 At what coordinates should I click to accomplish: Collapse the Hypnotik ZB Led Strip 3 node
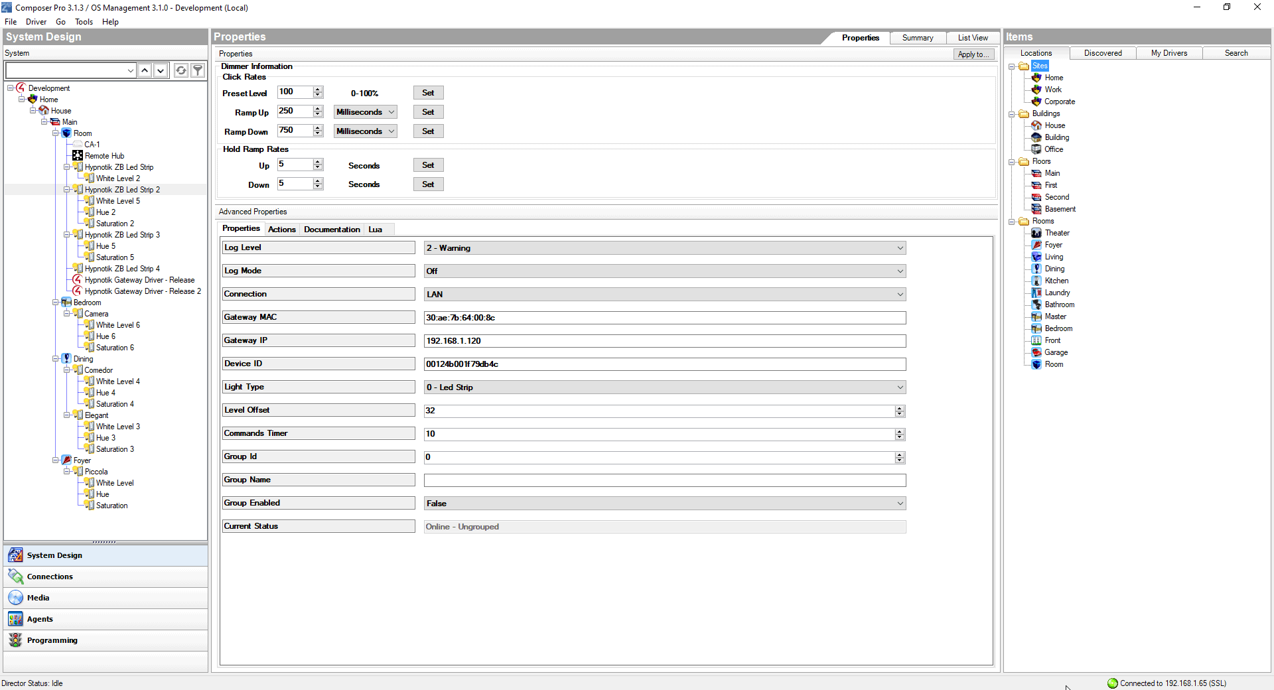pos(67,235)
